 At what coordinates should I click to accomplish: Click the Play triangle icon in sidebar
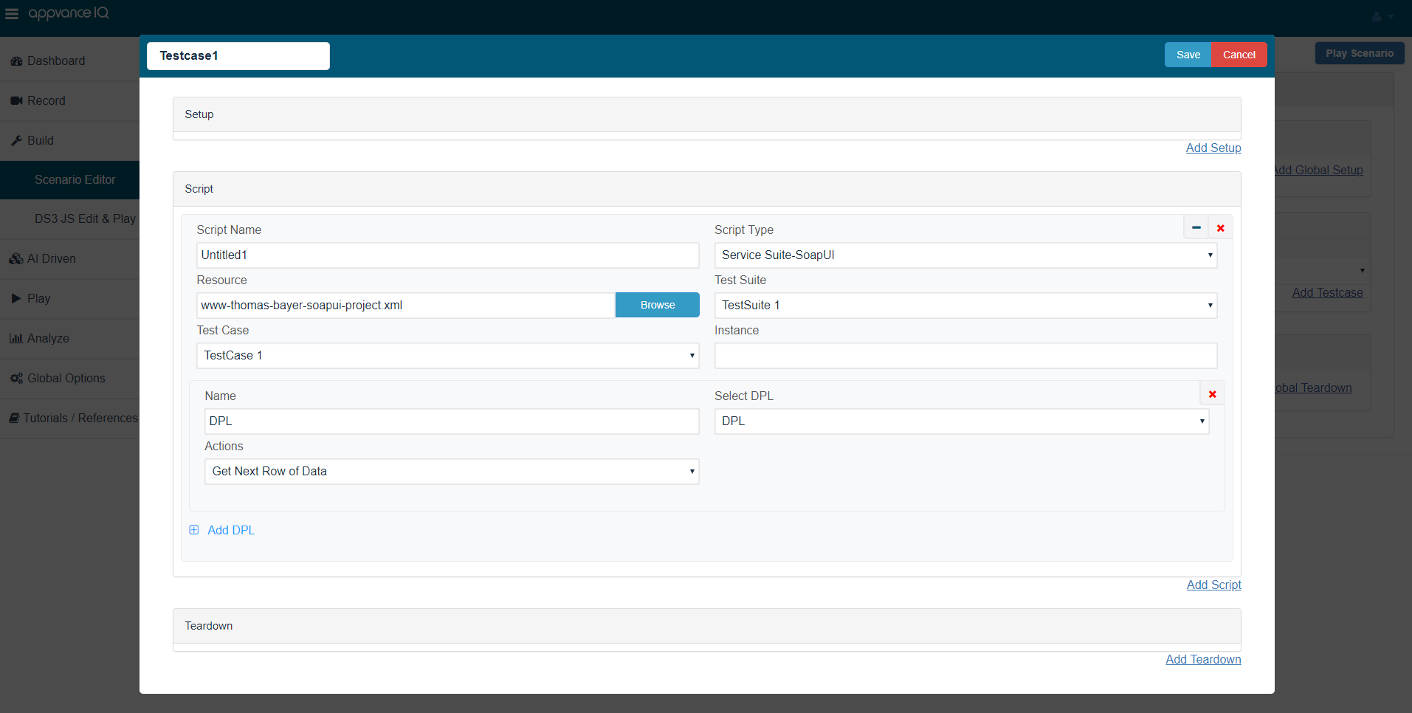click(x=16, y=298)
